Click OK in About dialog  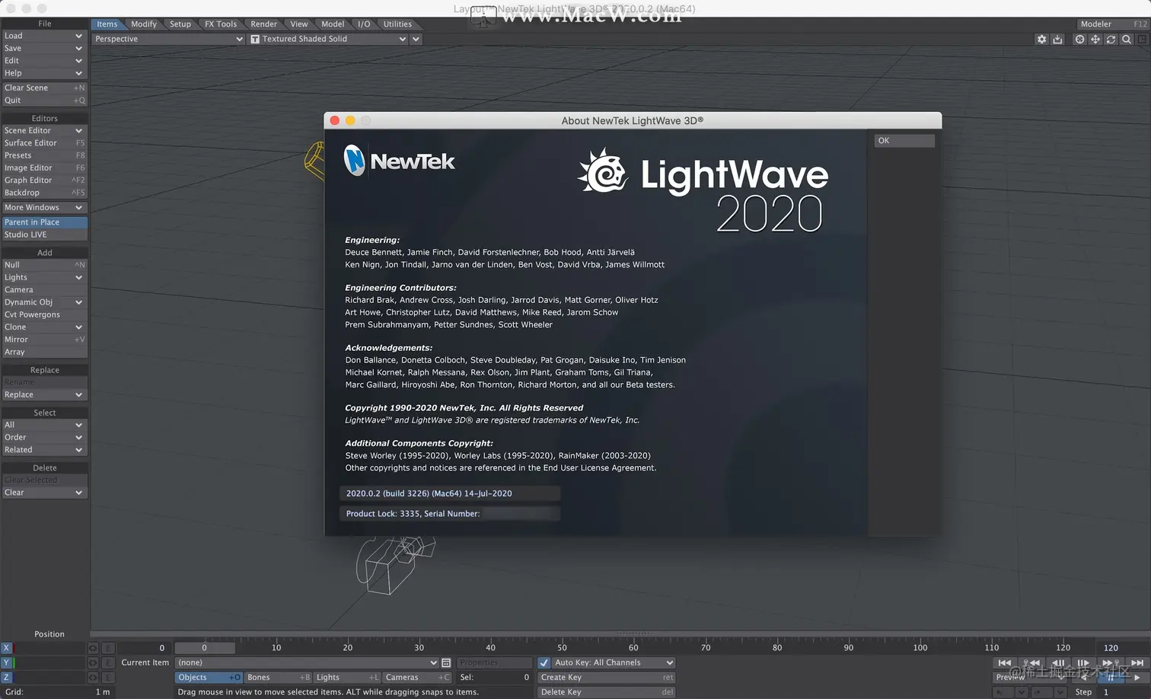point(904,141)
